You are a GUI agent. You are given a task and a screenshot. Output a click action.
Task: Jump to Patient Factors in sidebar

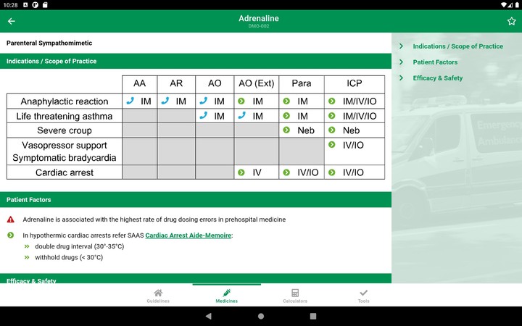435,62
